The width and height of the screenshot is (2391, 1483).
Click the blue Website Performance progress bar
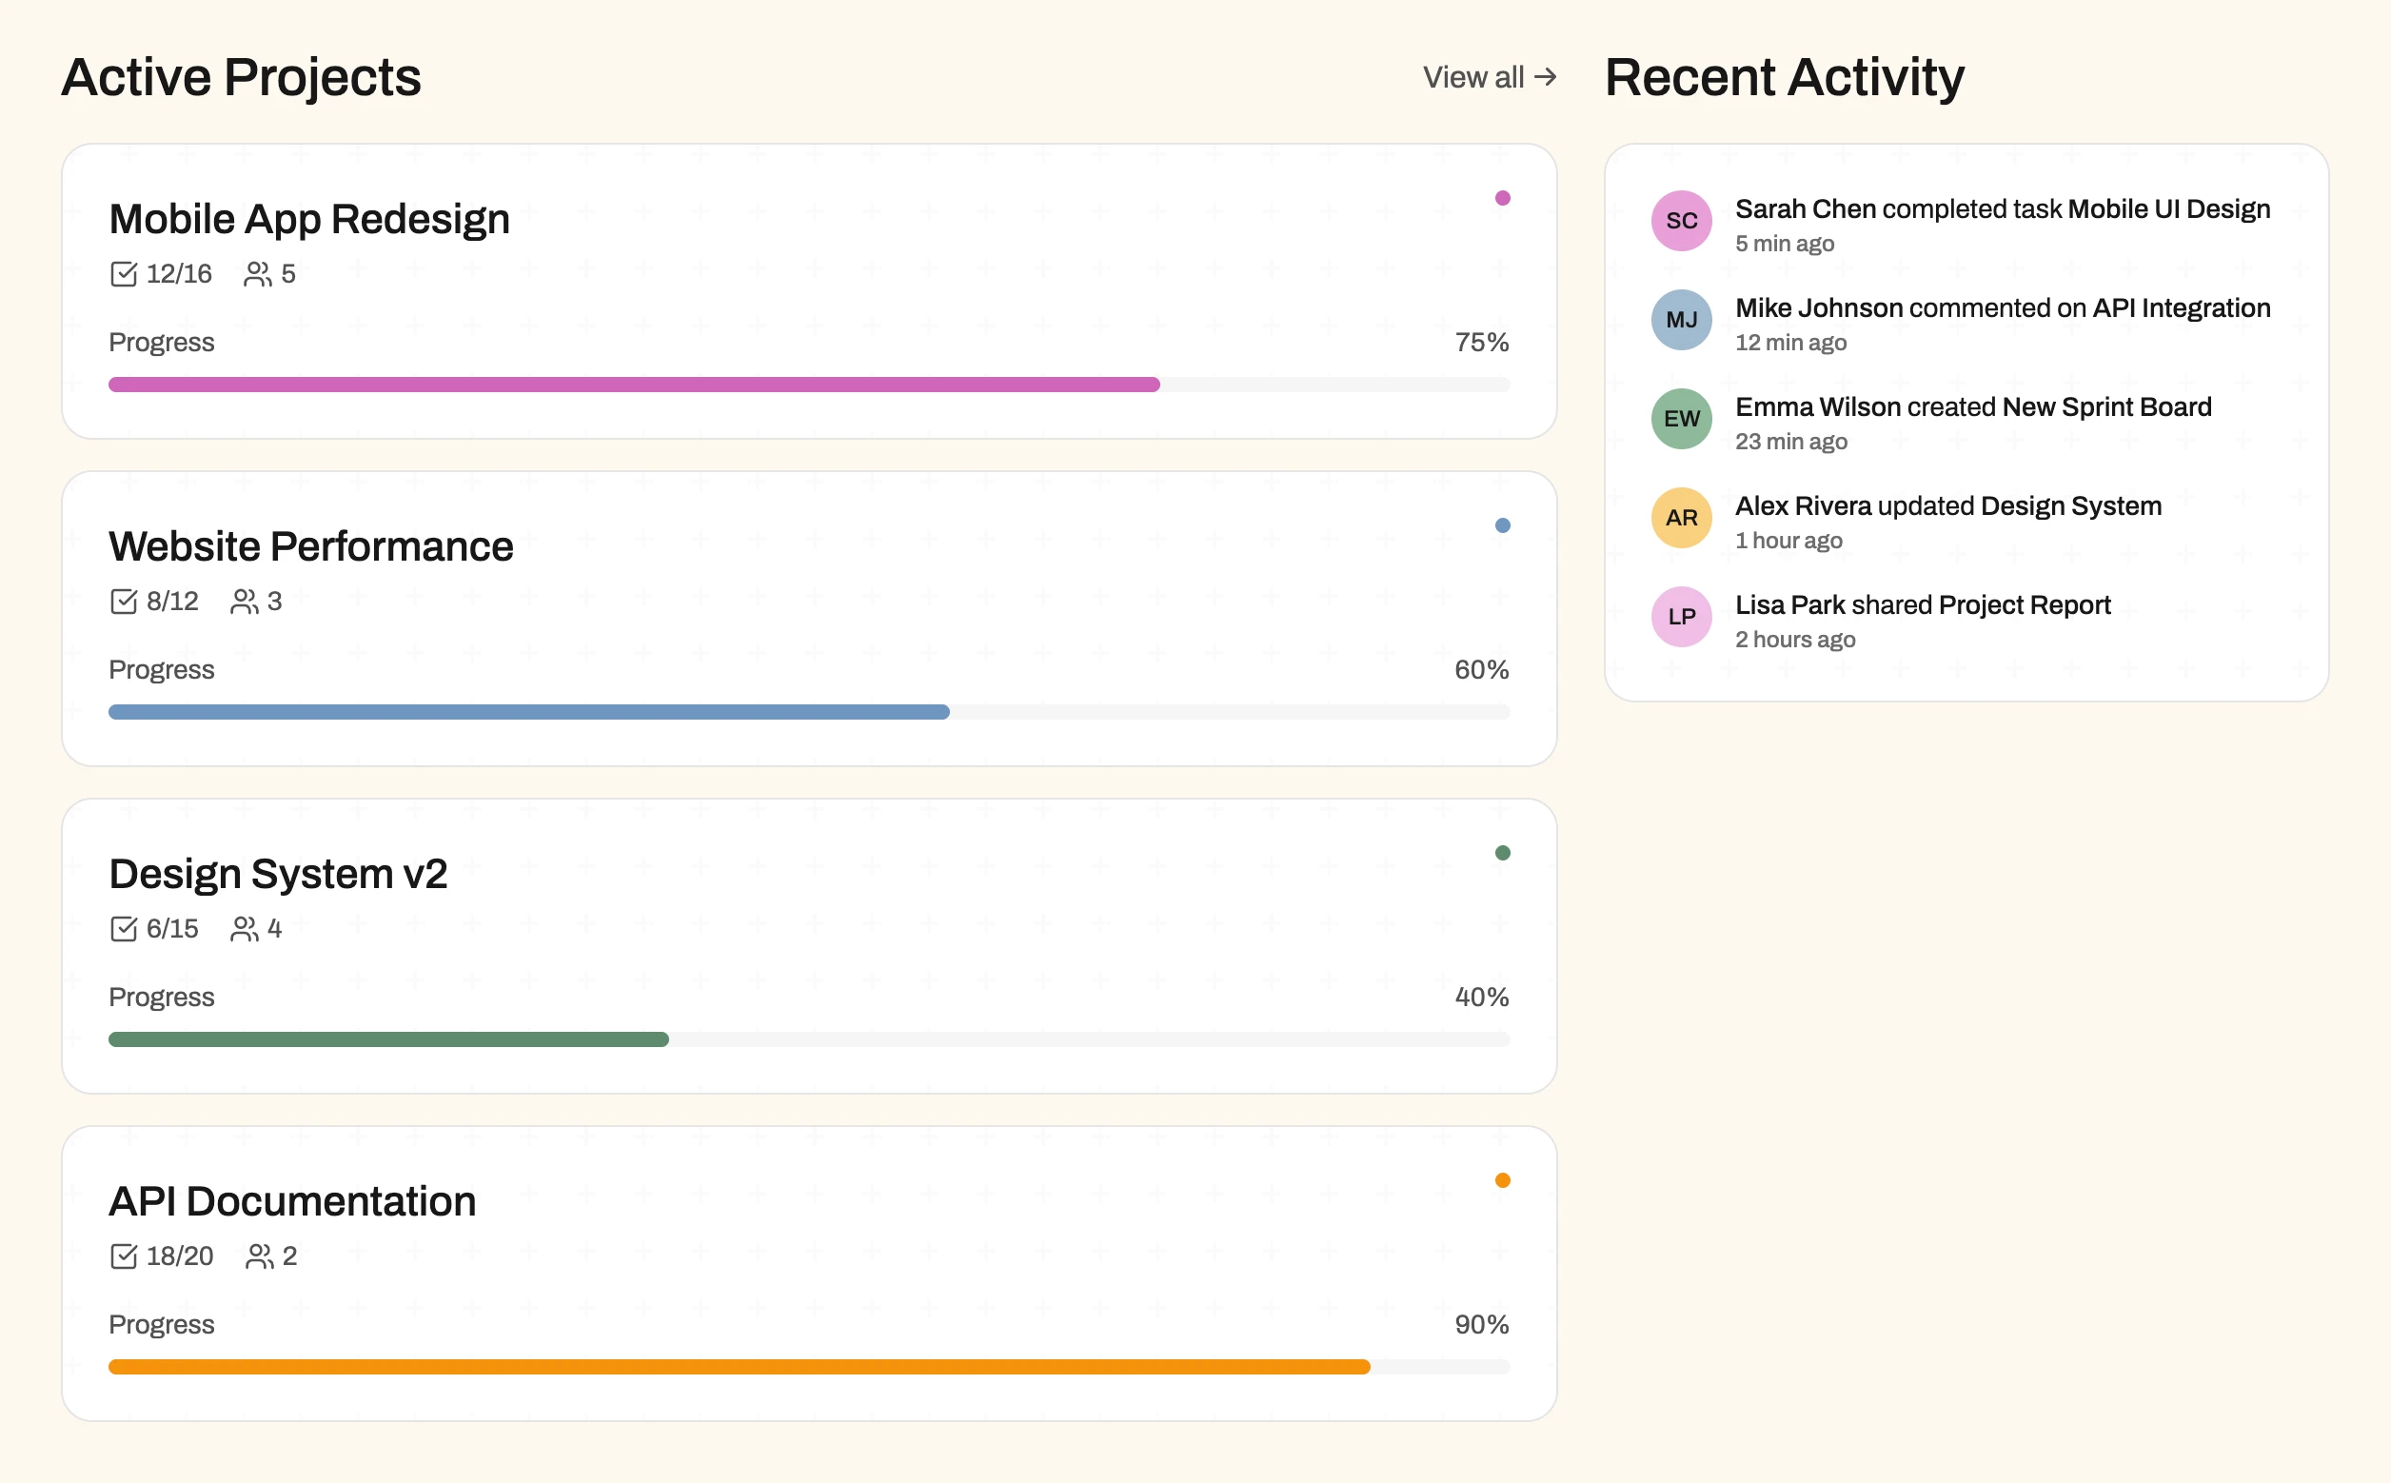point(528,712)
